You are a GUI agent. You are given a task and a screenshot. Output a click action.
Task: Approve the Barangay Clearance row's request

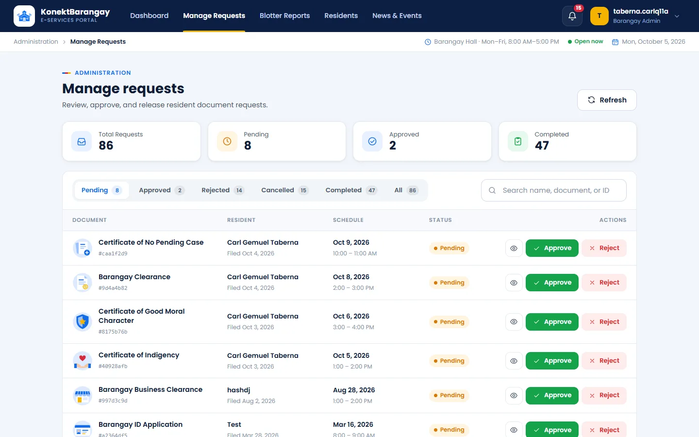(552, 283)
